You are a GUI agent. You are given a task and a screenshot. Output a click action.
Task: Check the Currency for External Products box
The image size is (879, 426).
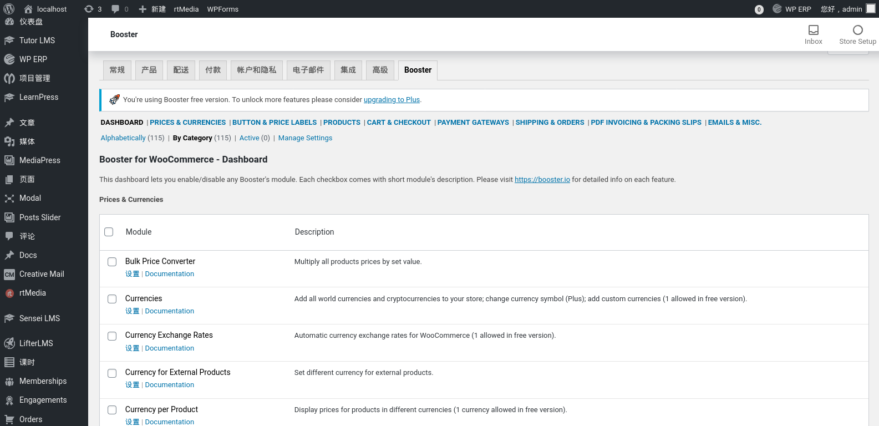coord(112,373)
